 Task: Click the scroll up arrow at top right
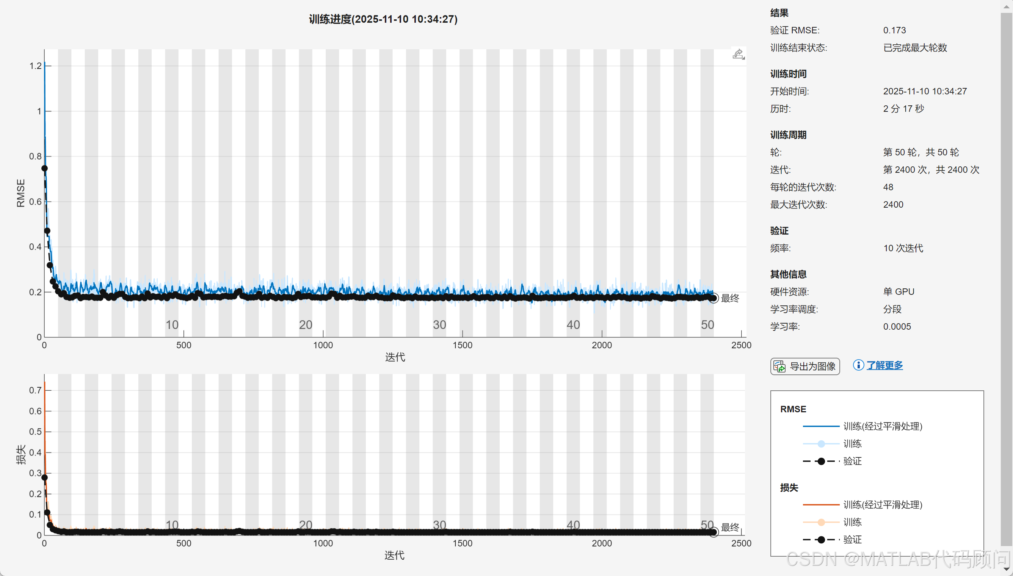(1006, 6)
